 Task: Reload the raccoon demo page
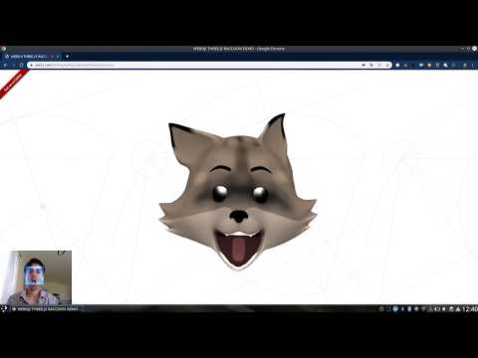pos(22,66)
